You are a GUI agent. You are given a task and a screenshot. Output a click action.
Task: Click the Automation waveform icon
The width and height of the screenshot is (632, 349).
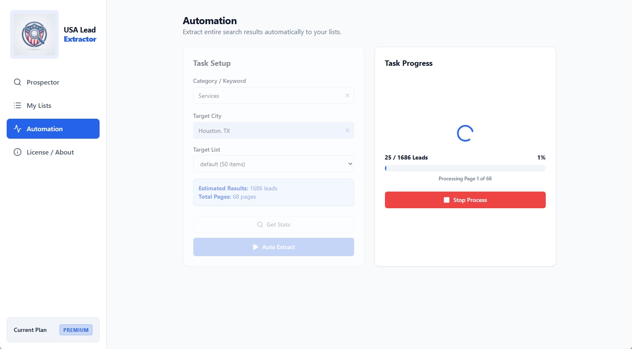pyautogui.click(x=17, y=129)
